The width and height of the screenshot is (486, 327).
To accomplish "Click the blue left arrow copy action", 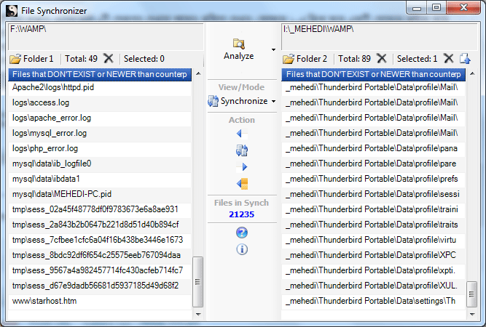I will point(242,134).
